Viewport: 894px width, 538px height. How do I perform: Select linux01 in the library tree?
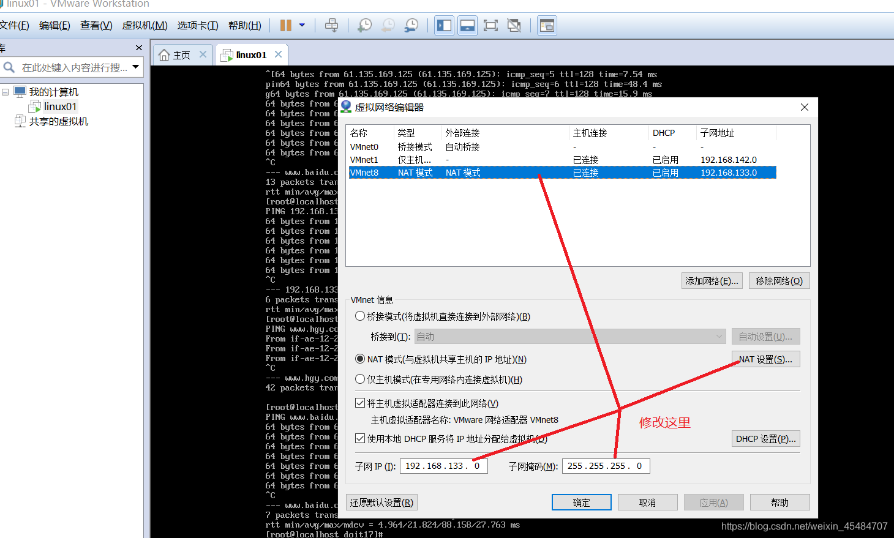60,106
